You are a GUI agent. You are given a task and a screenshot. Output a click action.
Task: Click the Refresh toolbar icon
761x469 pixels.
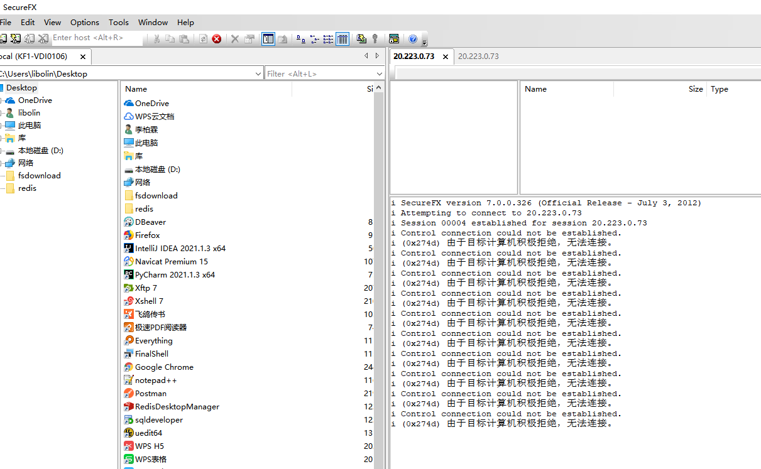pos(203,38)
